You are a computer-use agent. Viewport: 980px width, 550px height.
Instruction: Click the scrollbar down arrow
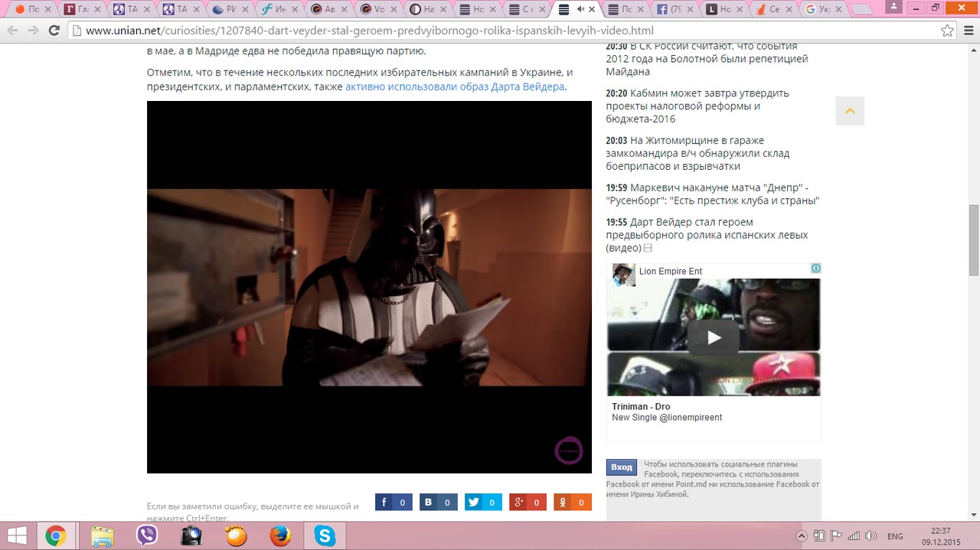974,516
